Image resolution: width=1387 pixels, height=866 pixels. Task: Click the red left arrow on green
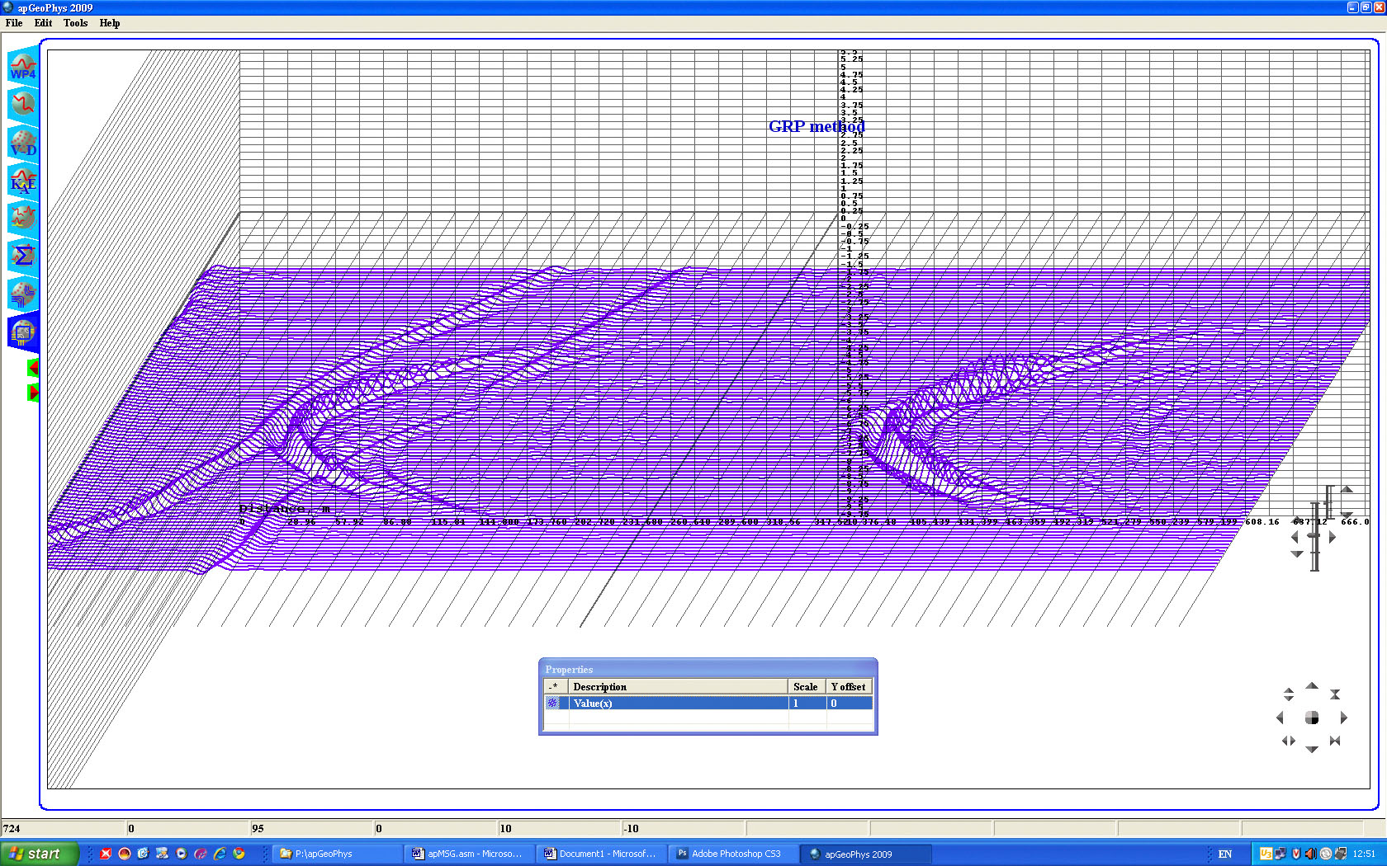pos(33,368)
